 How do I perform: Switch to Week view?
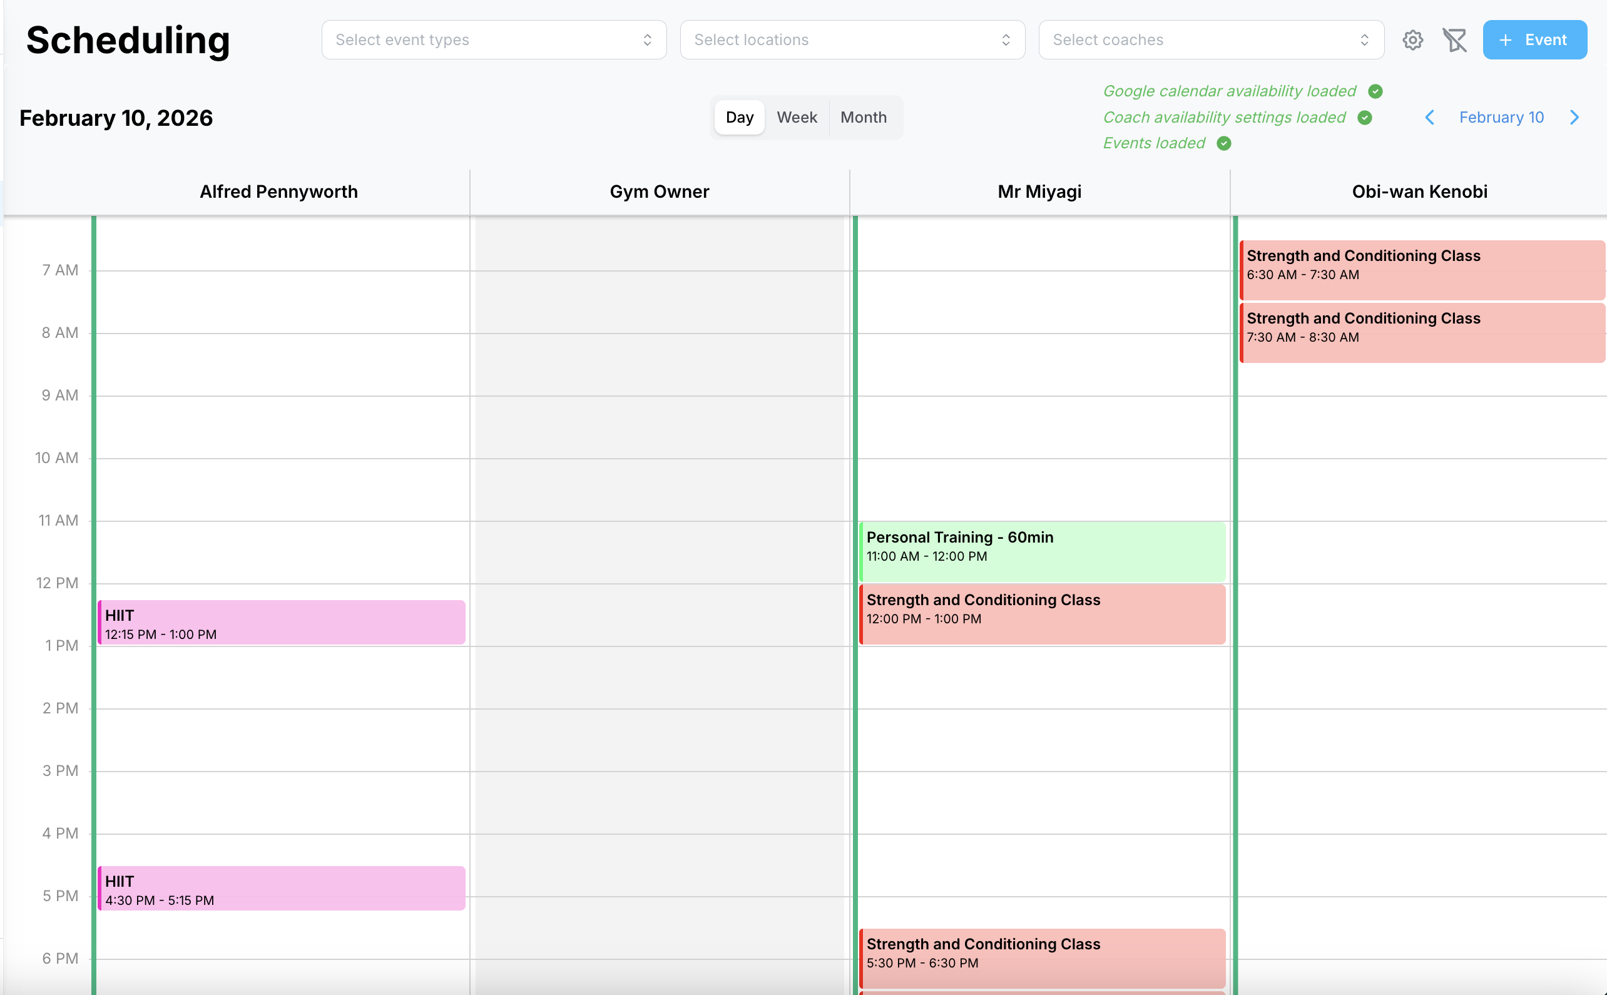click(796, 117)
